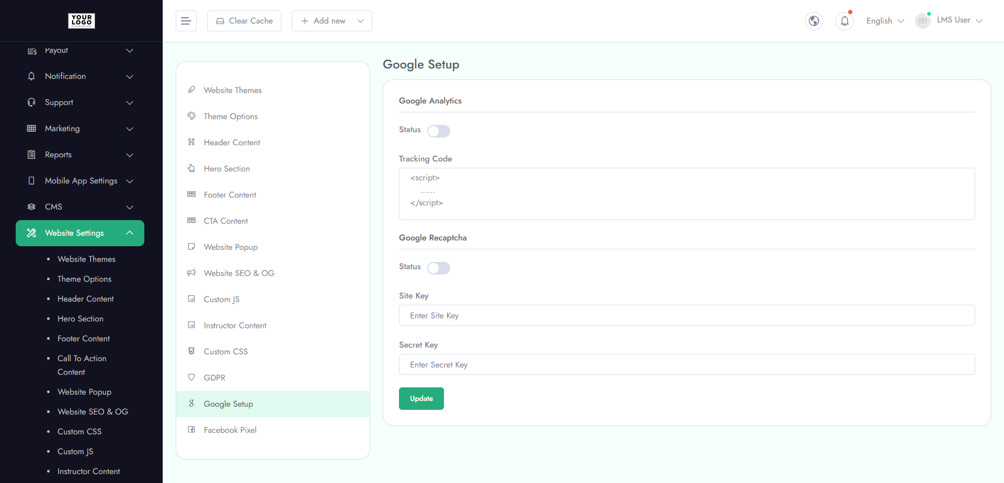This screenshot has width=1004, height=483.
Task: Expand the CMS menu chevron
Action: click(x=130, y=208)
